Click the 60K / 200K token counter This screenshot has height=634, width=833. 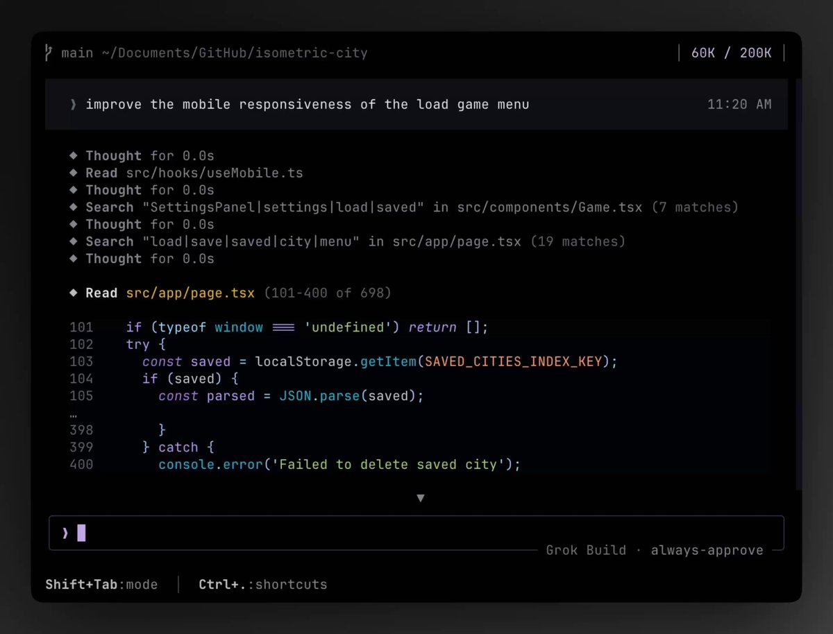(732, 53)
